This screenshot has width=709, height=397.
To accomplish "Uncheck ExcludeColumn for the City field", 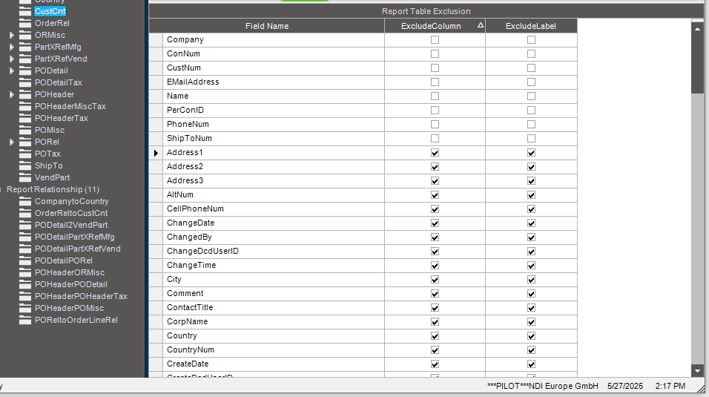I will (x=435, y=280).
